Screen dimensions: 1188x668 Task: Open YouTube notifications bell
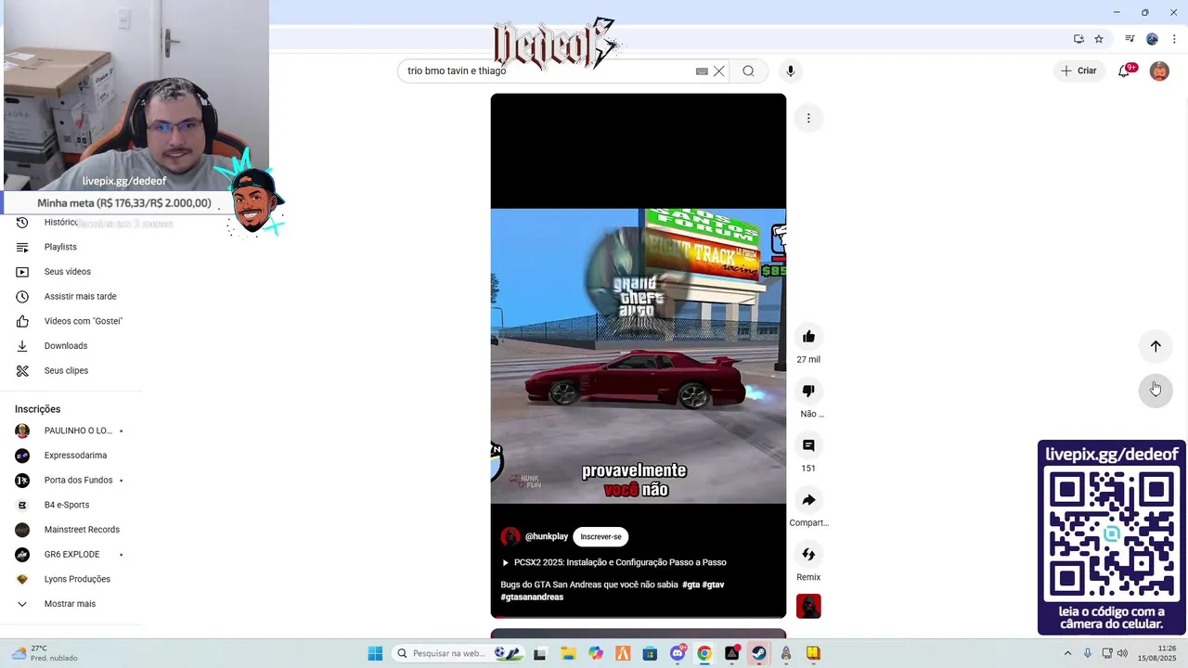pyautogui.click(x=1124, y=71)
